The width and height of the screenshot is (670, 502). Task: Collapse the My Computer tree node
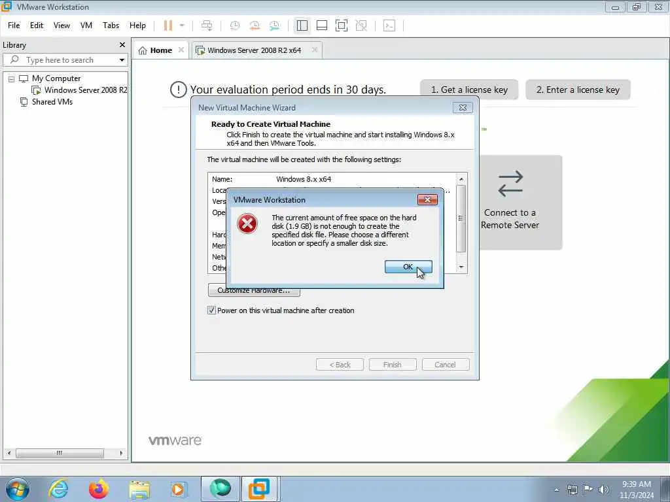click(x=12, y=79)
